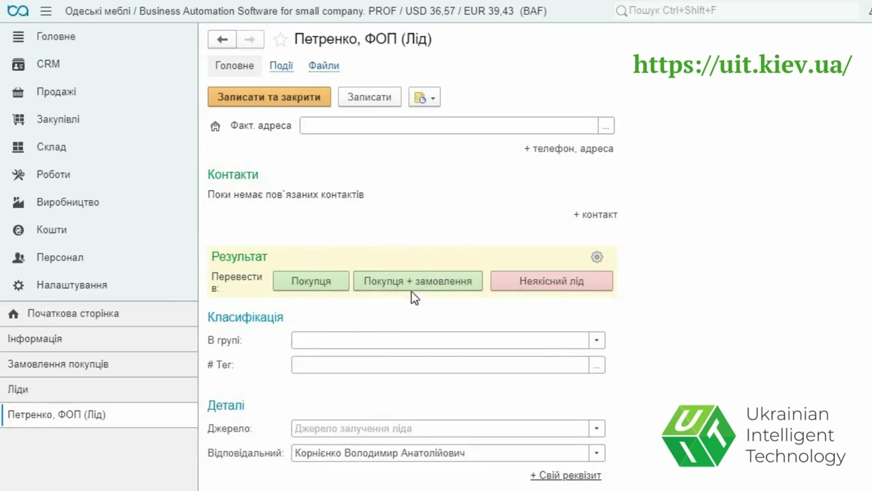This screenshot has height=491, width=872.
Task: Open the Персонал section
Action: point(99,258)
